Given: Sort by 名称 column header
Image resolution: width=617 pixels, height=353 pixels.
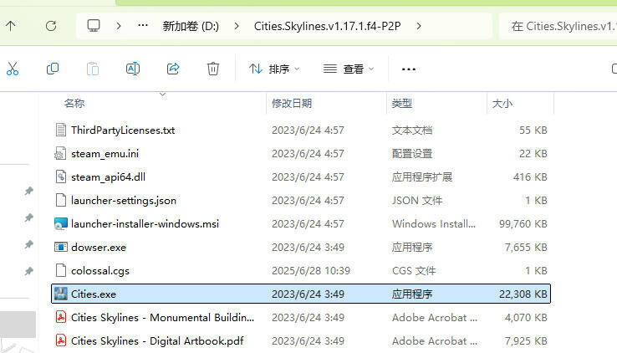Looking at the screenshot, I should (74, 104).
